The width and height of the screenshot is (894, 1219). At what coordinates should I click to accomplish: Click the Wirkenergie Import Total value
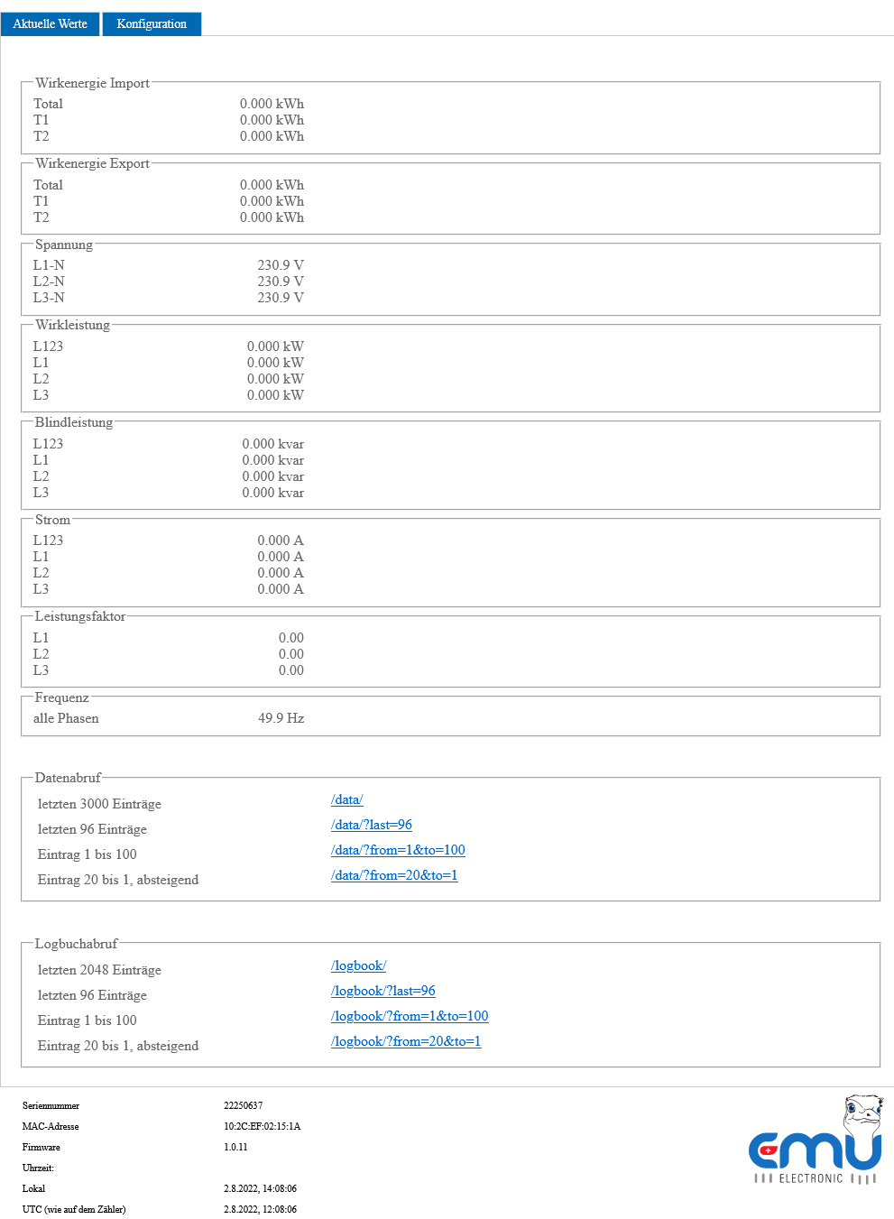point(272,104)
